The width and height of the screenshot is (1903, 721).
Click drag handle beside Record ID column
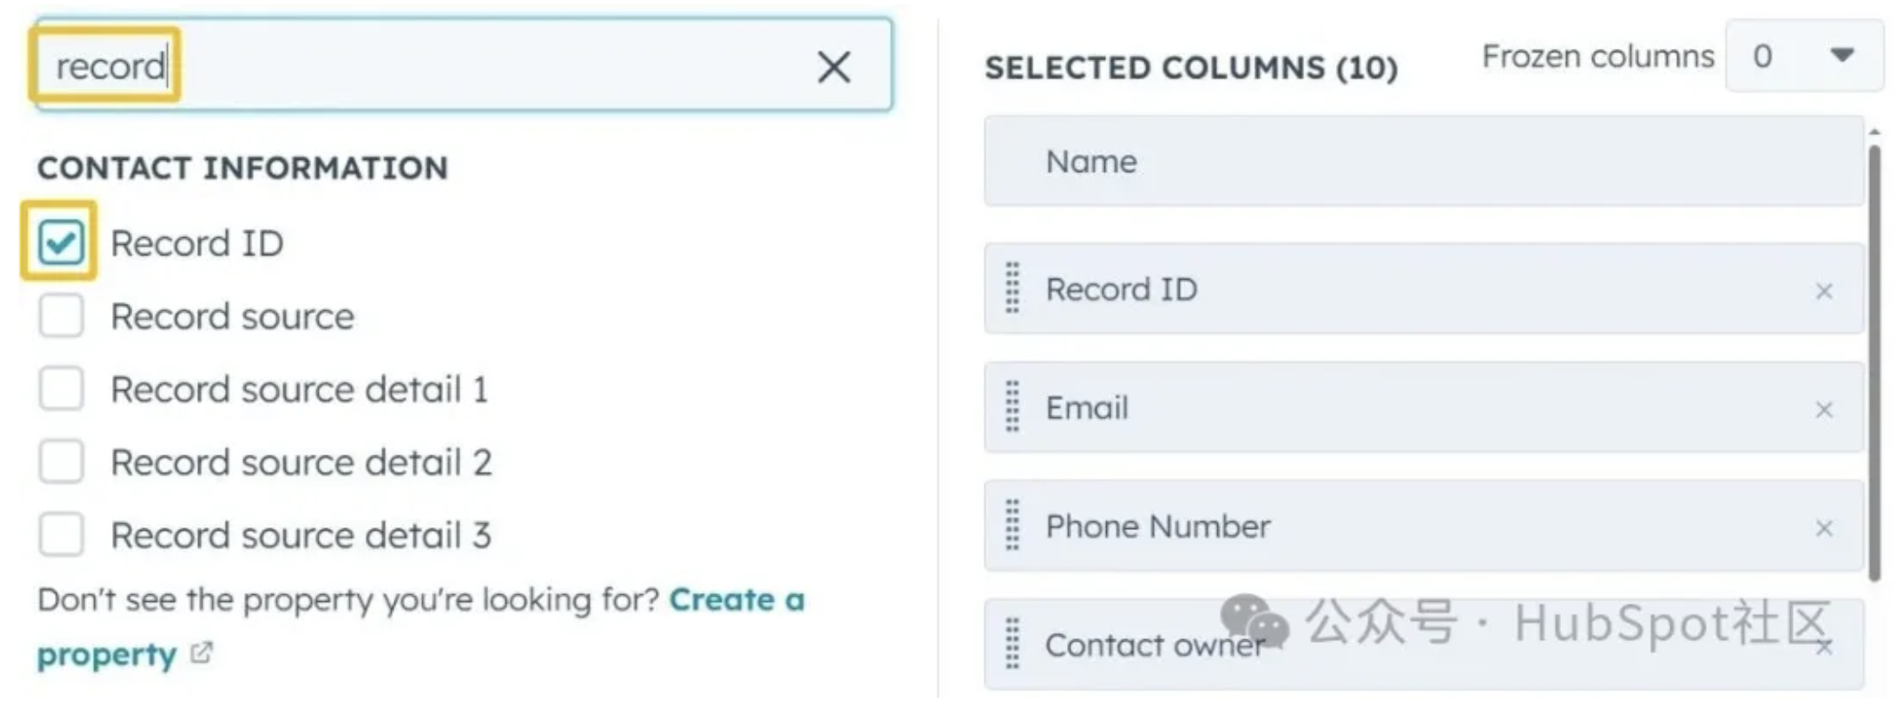pyautogui.click(x=1012, y=289)
